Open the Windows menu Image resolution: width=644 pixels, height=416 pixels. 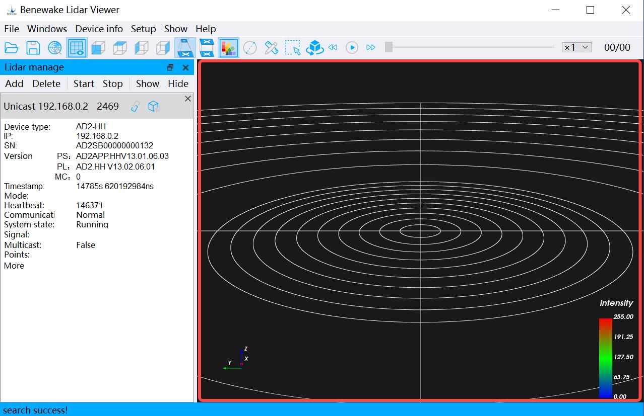click(x=47, y=29)
